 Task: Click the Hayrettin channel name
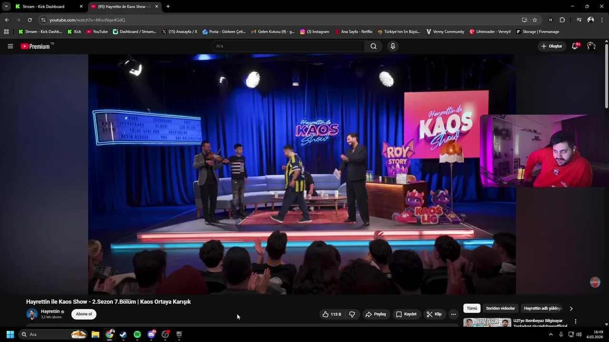(x=50, y=312)
